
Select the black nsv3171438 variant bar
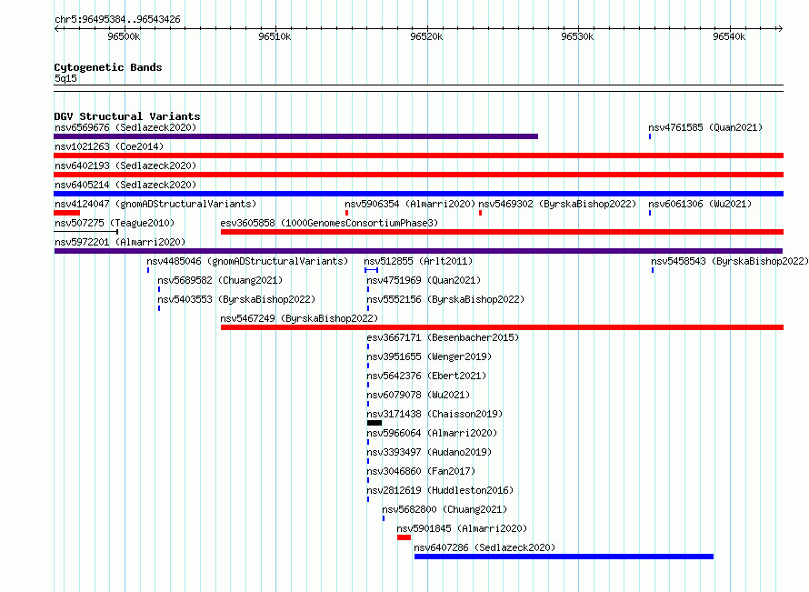375,423
